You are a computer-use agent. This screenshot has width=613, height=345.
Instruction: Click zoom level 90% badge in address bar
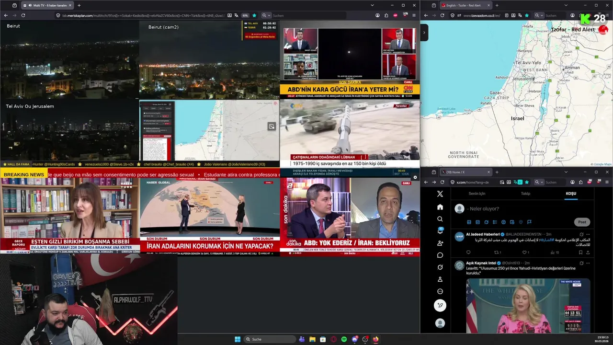[245, 15]
